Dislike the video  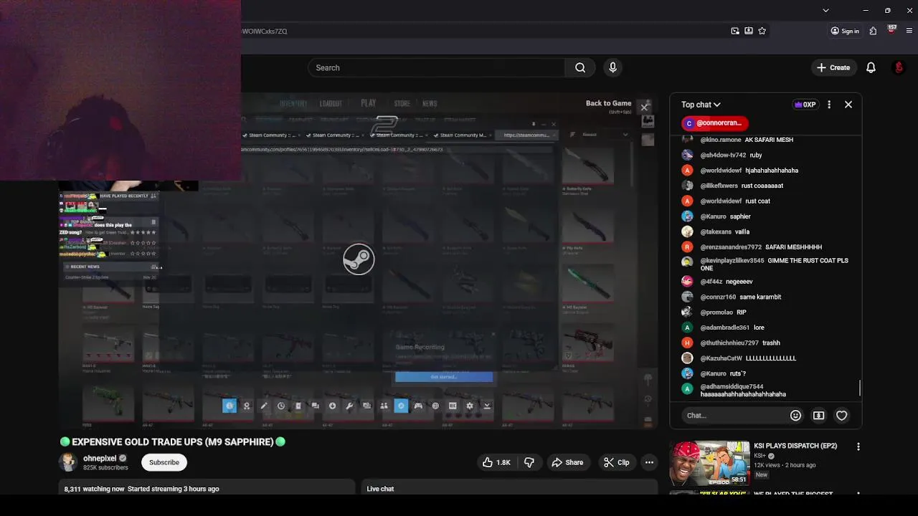[529, 463]
